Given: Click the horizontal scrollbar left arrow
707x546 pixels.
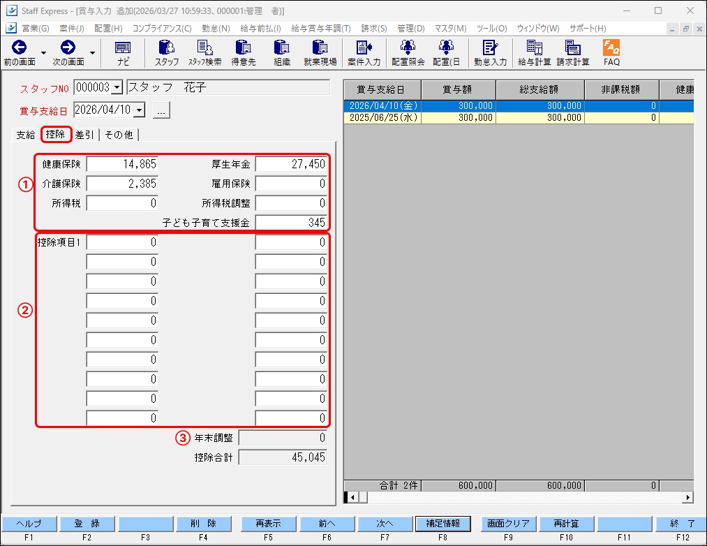Looking at the screenshot, I should tap(352, 497).
